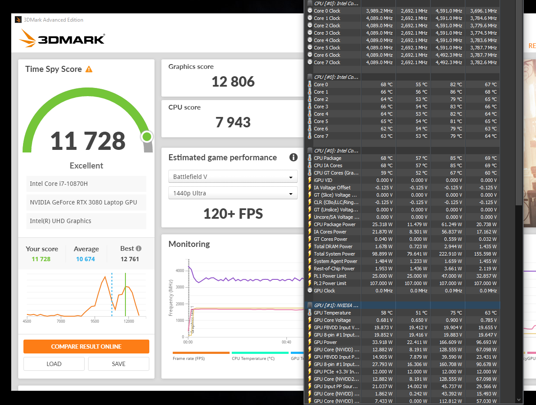Click the 61.249 W CPU Package Power value
Screen dimensions: 536x405
coord(450,224)
